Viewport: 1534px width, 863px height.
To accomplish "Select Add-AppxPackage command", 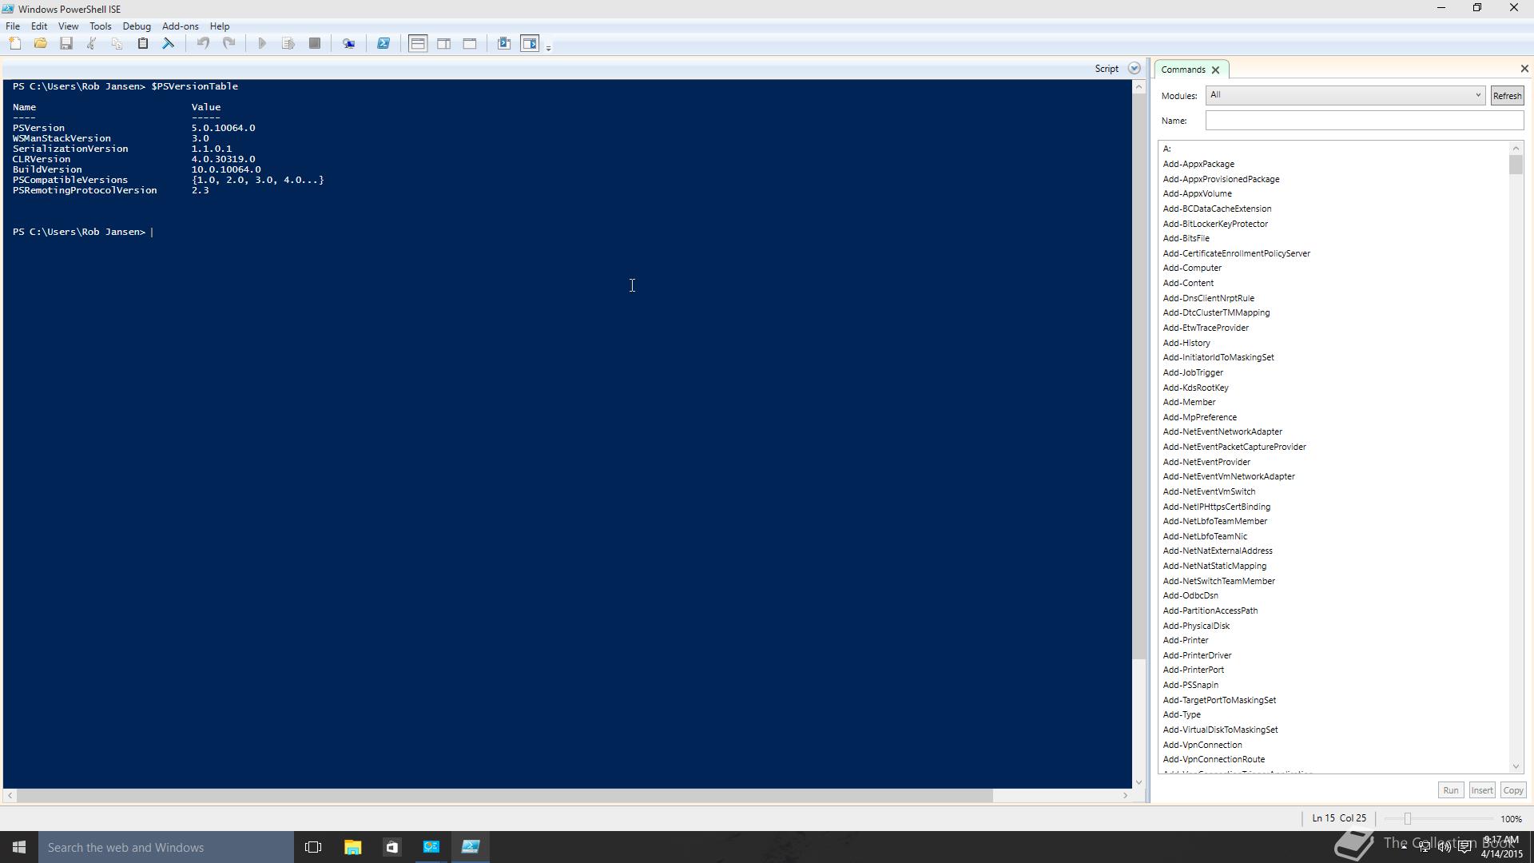I will (x=1198, y=164).
